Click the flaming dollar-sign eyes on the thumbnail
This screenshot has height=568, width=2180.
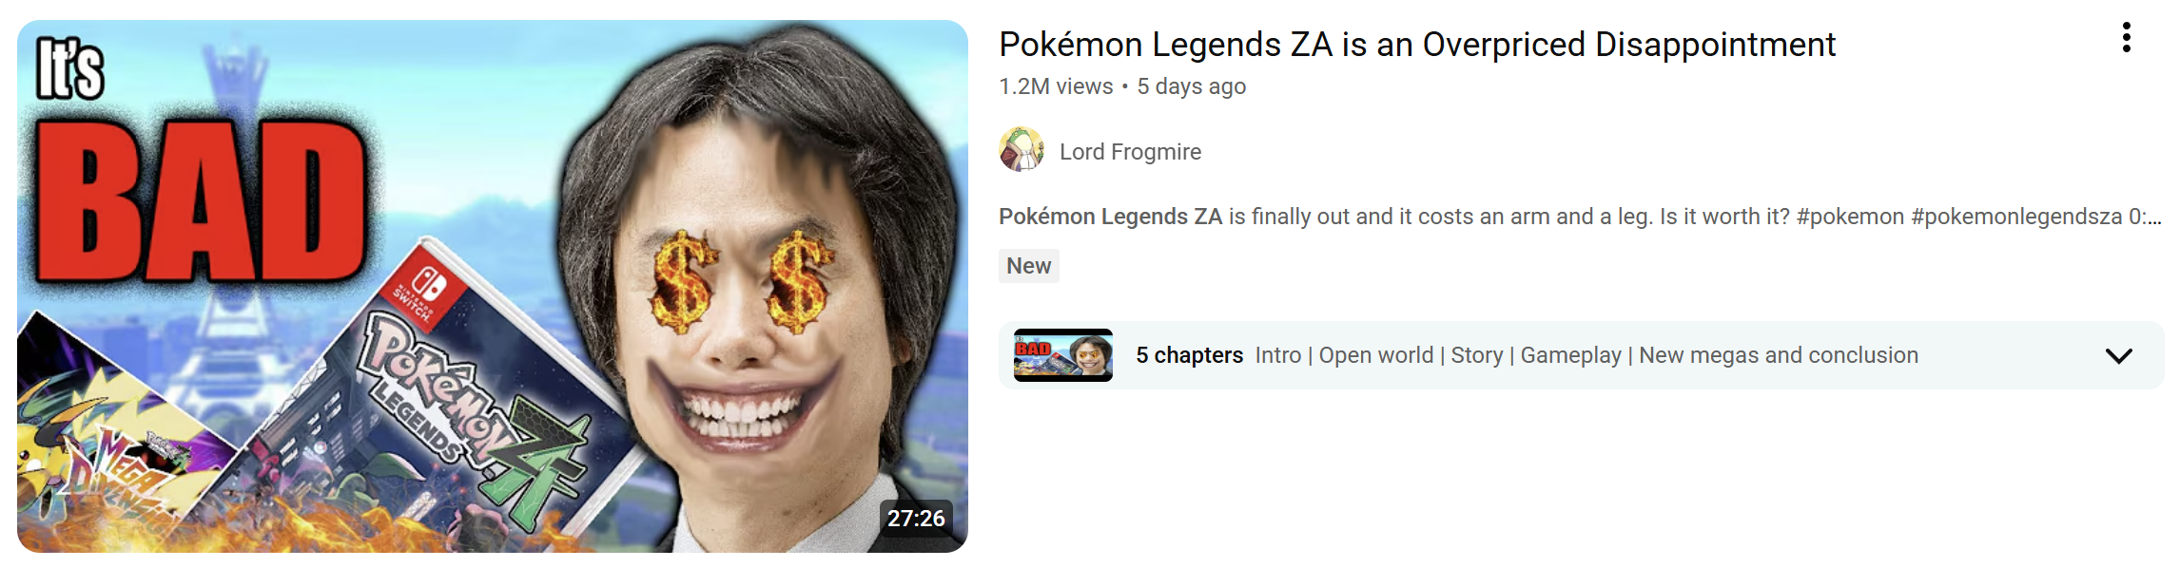pos(741,282)
